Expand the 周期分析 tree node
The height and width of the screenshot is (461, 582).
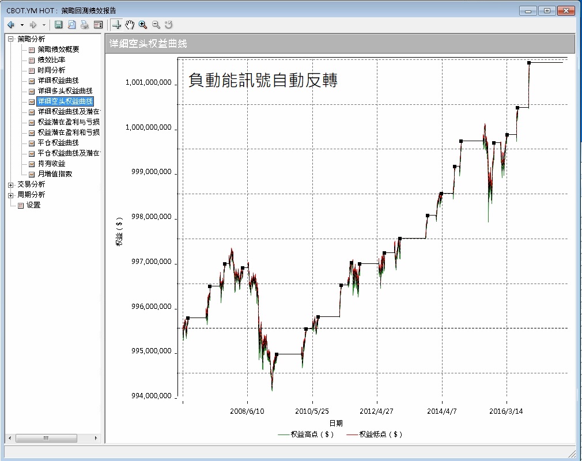[10, 195]
